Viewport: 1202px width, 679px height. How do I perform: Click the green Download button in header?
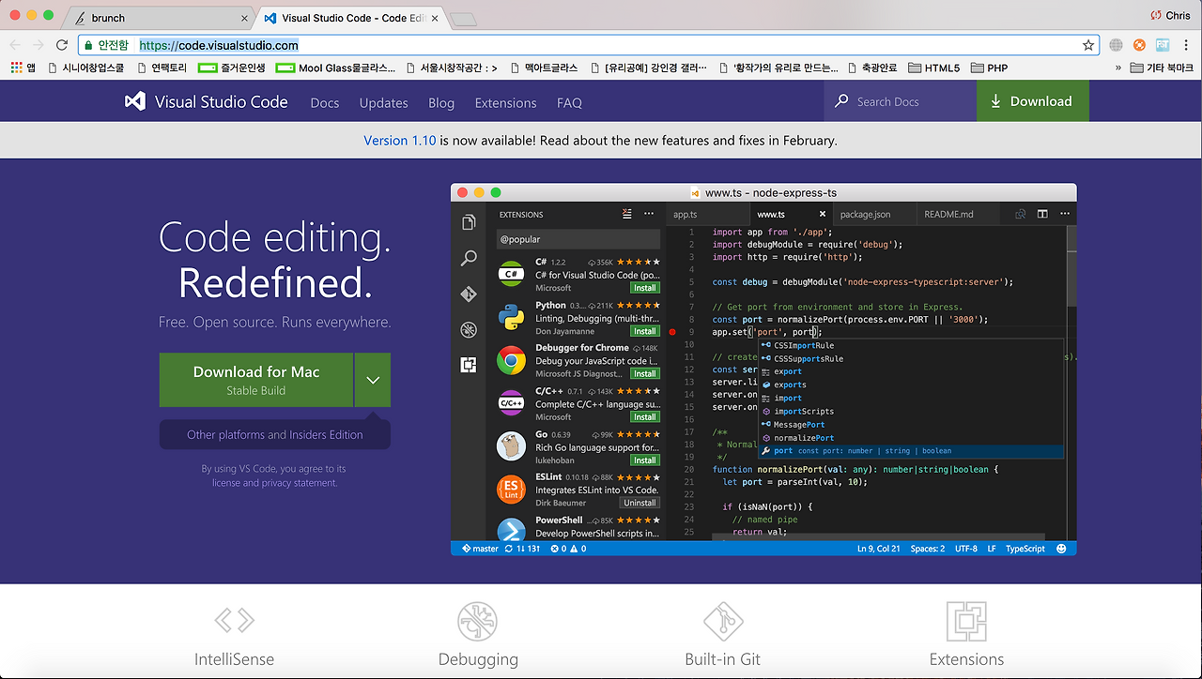(1033, 101)
